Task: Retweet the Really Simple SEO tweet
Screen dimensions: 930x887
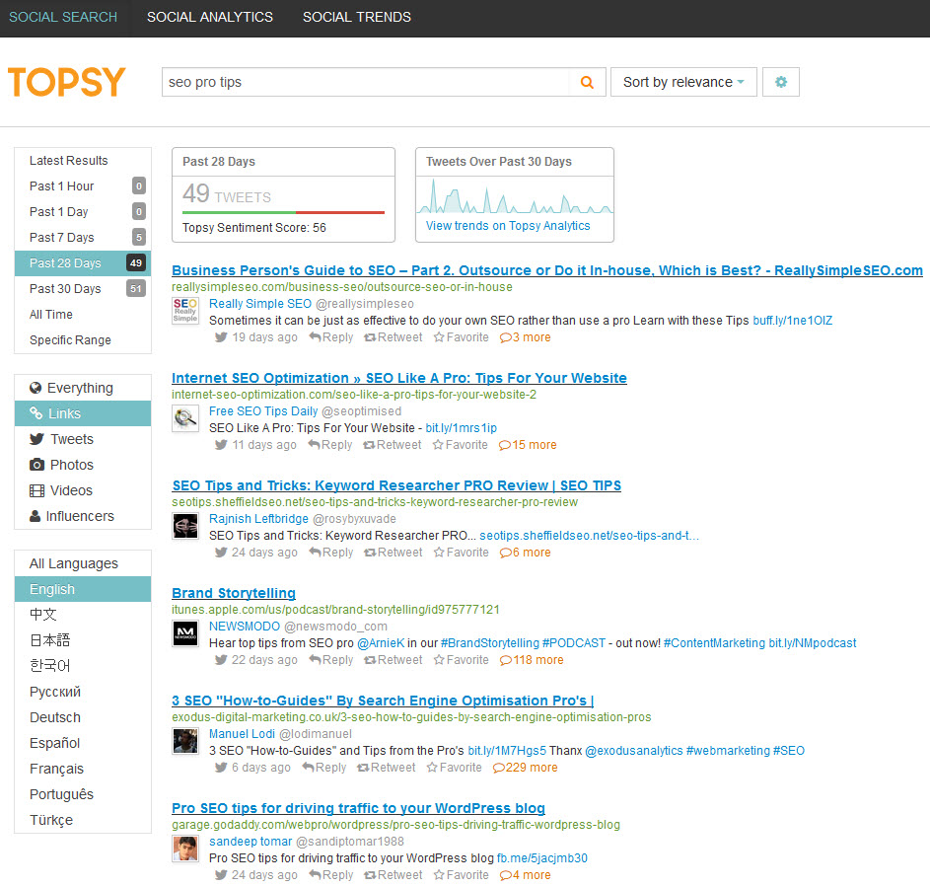Action: click(393, 337)
